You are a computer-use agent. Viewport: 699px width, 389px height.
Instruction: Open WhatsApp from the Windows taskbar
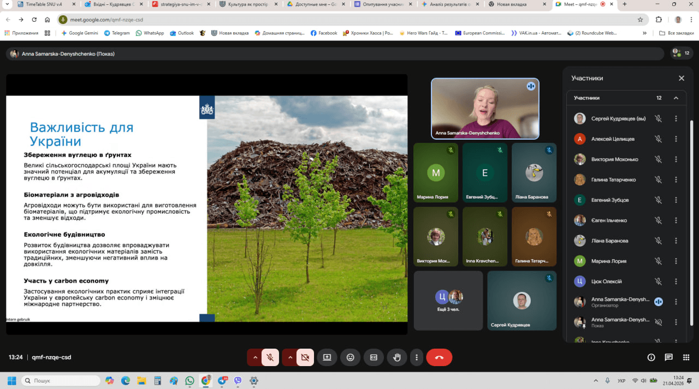click(189, 380)
